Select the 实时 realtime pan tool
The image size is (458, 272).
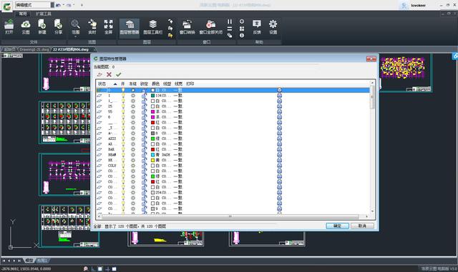(92, 26)
